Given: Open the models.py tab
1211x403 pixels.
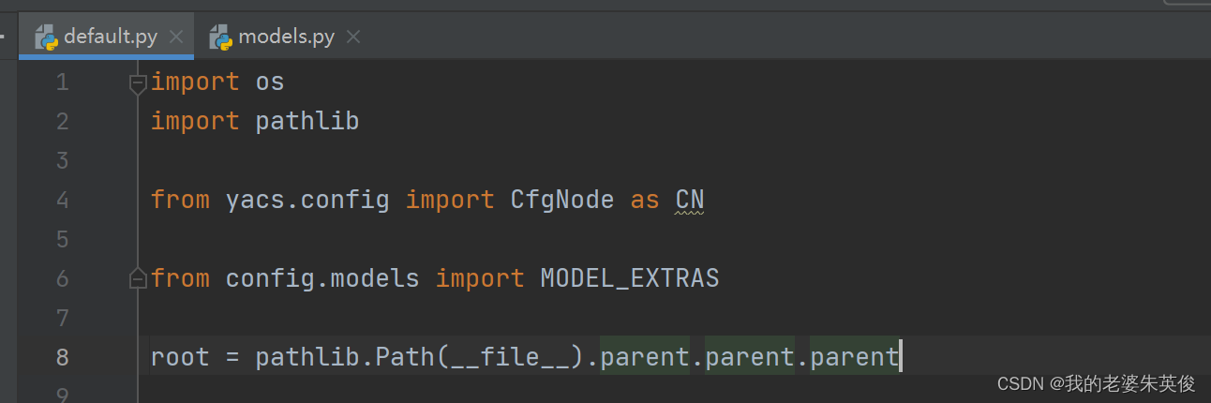Looking at the screenshot, I should (286, 37).
